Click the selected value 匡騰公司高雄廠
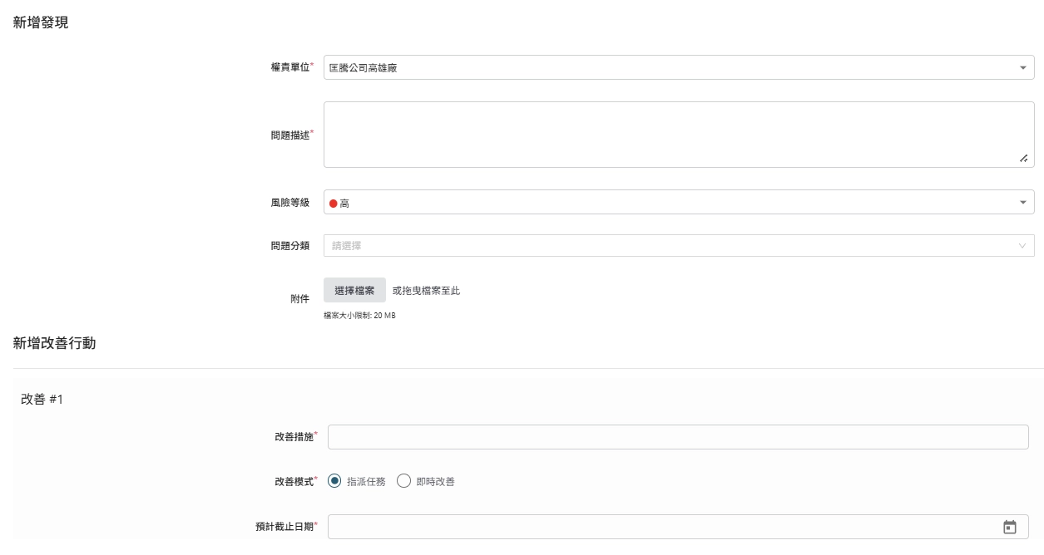 point(364,67)
